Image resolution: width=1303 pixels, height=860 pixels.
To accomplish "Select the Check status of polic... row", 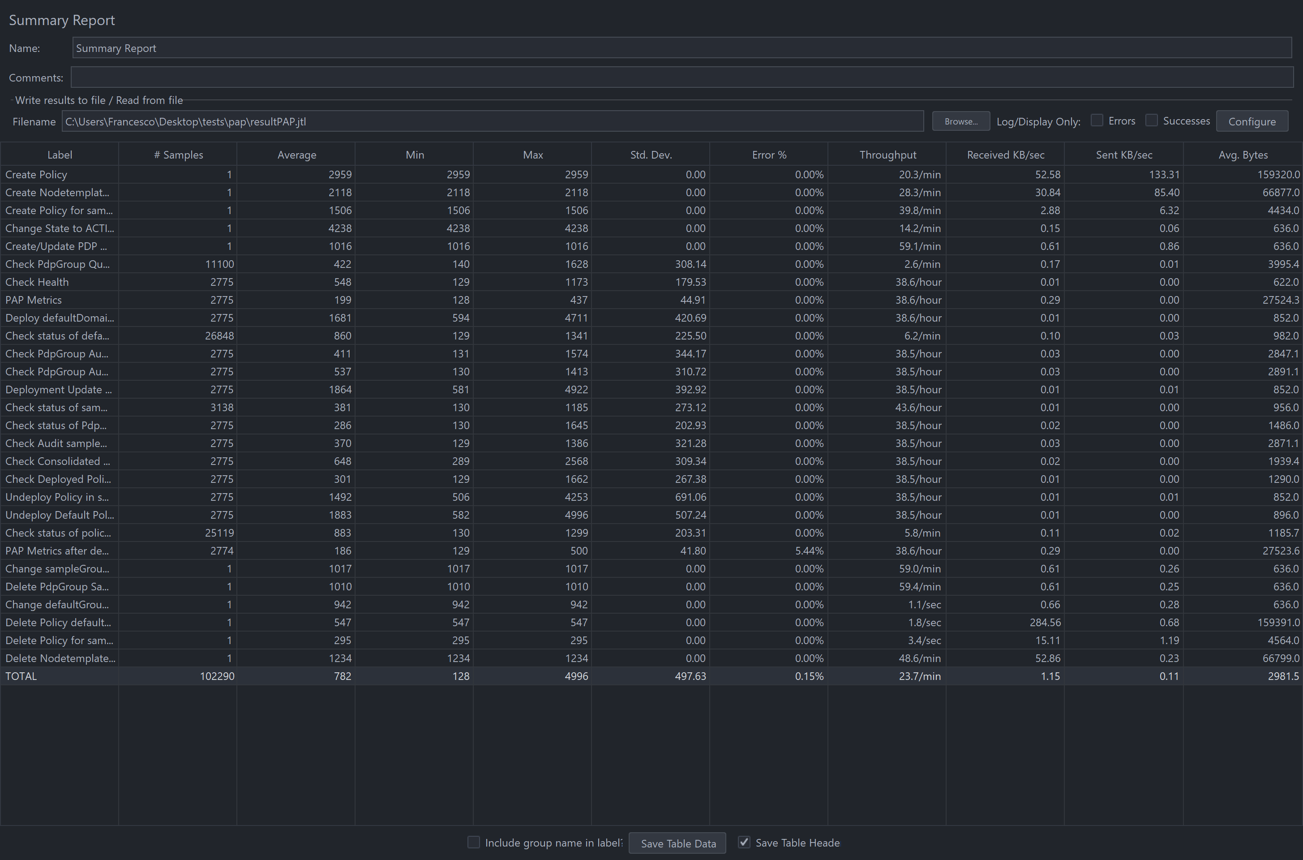I will coord(651,533).
